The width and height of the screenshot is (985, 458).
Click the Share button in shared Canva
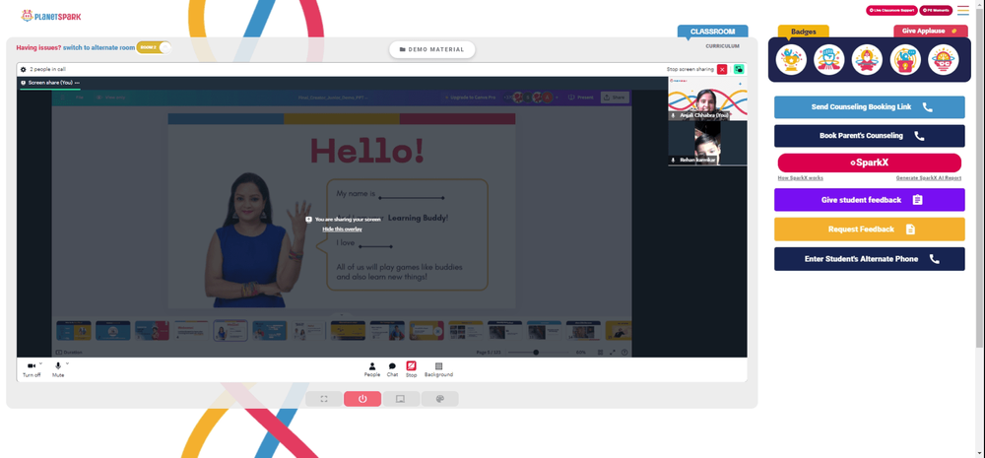tap(615, 98)
